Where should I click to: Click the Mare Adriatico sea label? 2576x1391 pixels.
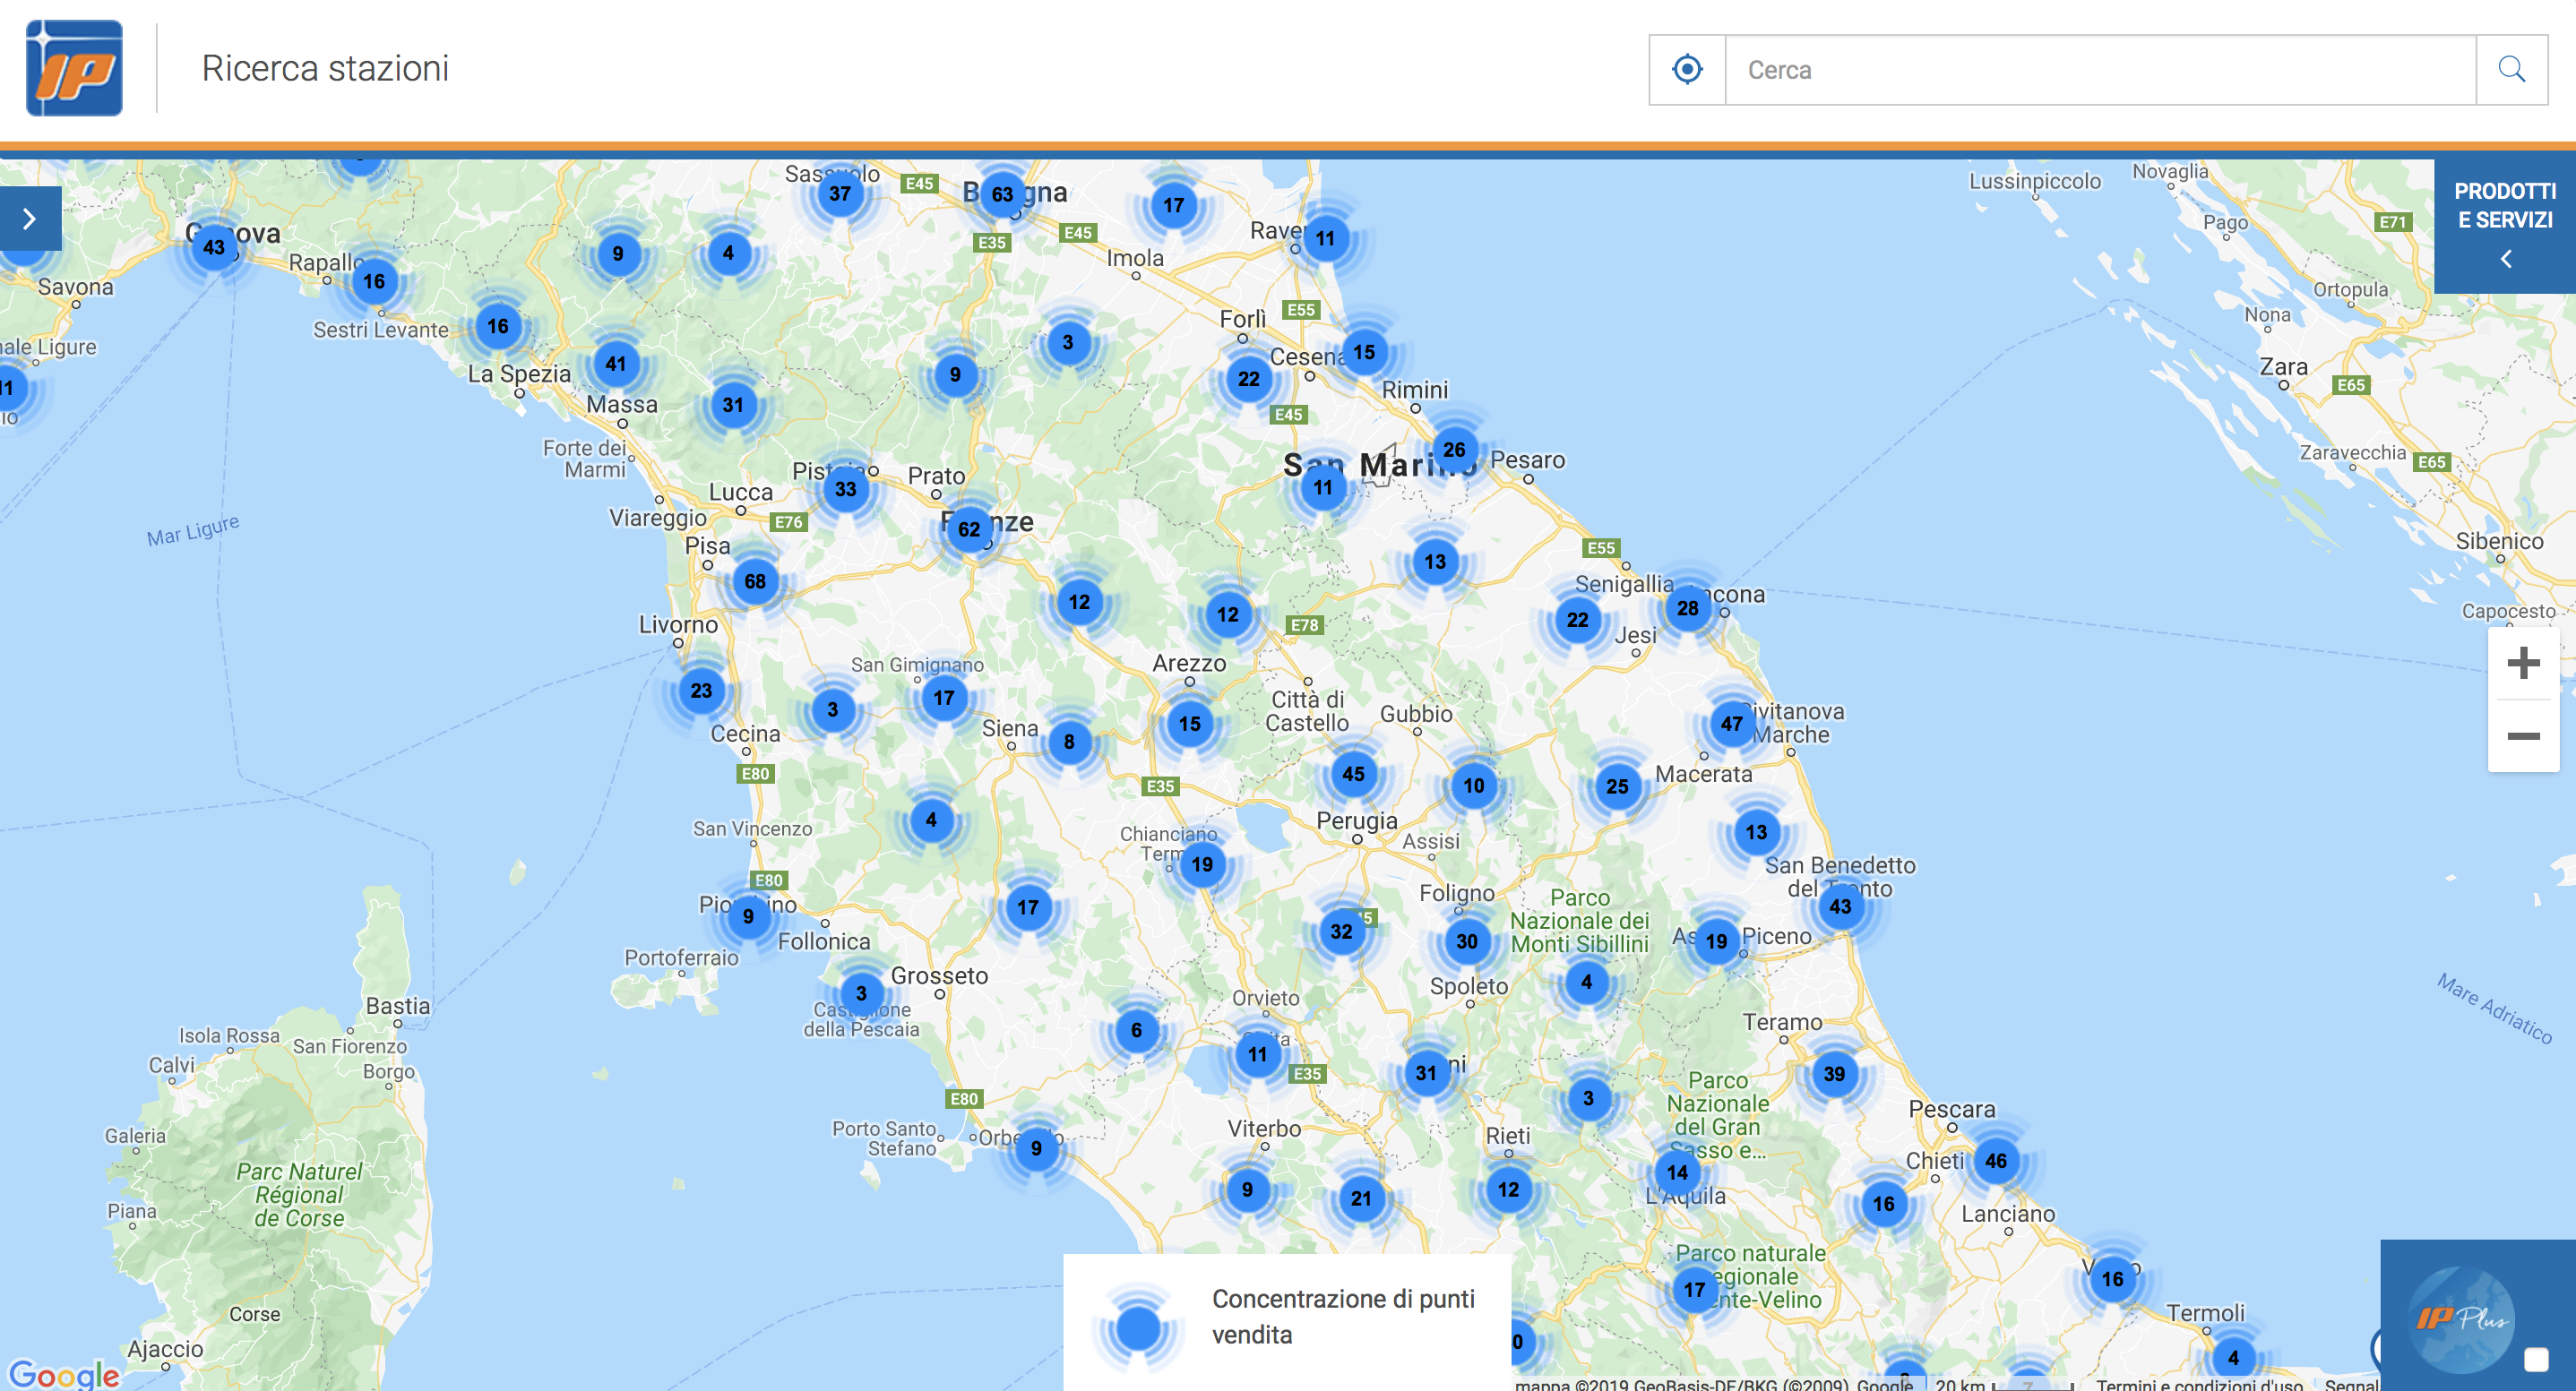click(2494, 1008)
